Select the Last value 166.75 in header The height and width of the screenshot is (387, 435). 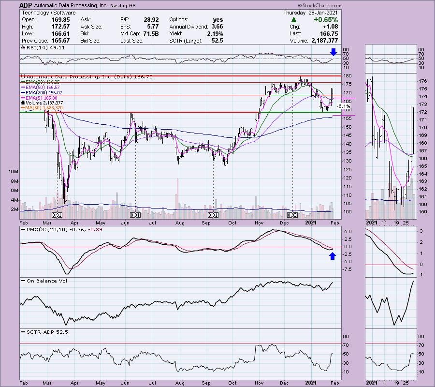[x=329, y=33]
